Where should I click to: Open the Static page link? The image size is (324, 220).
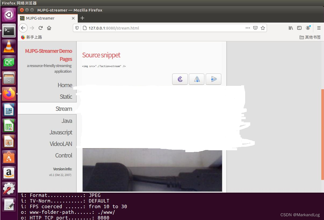click(66, 97)
